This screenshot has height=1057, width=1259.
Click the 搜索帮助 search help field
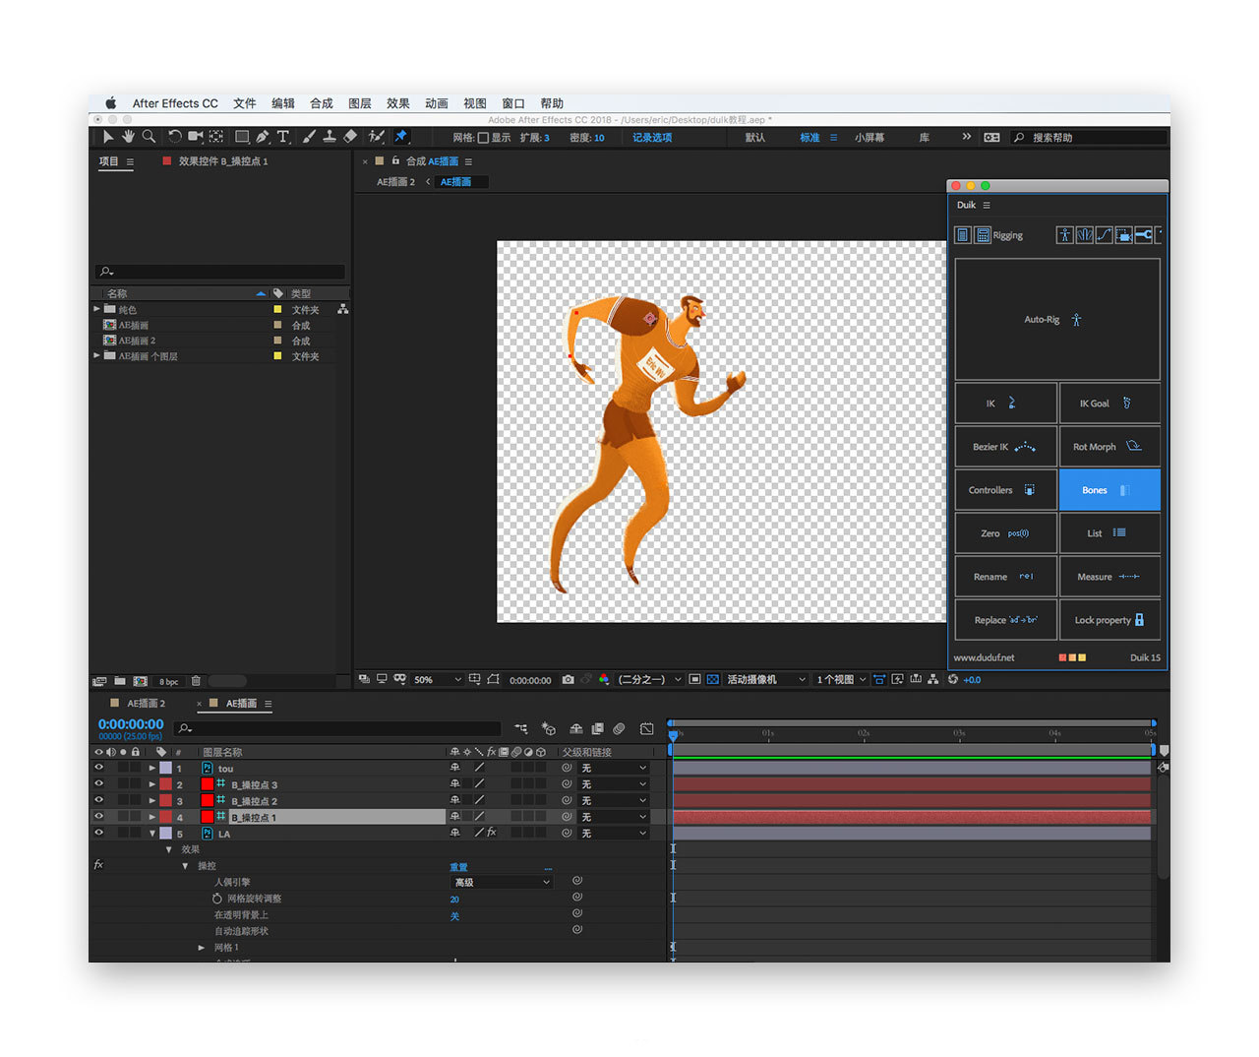point(1090,138)
